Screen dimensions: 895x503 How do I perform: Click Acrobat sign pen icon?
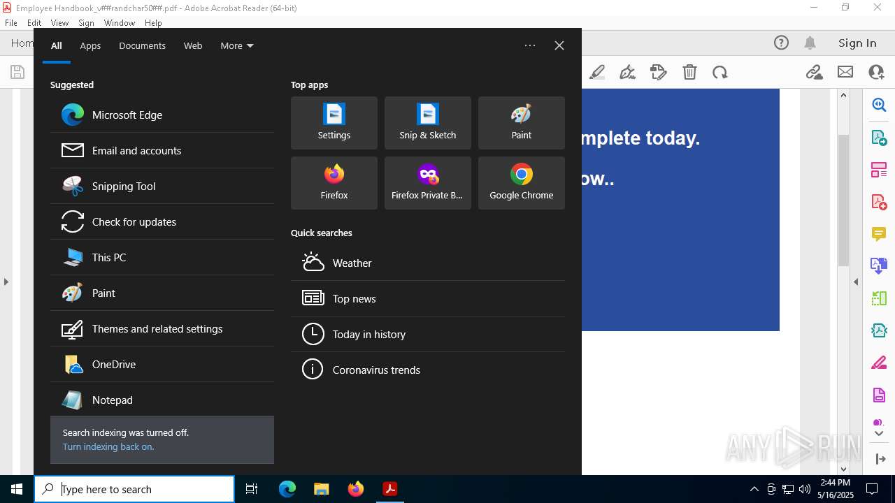click(627, 72)
